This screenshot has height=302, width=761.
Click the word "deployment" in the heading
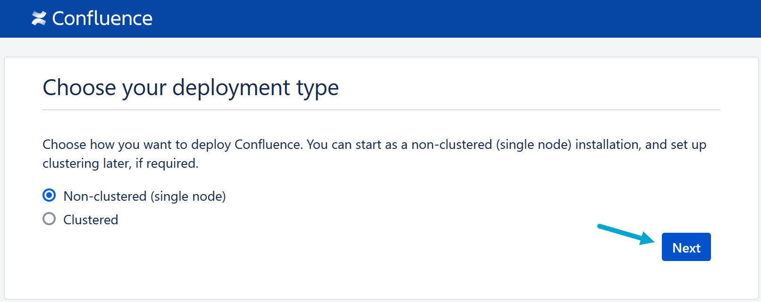[231, 88]
